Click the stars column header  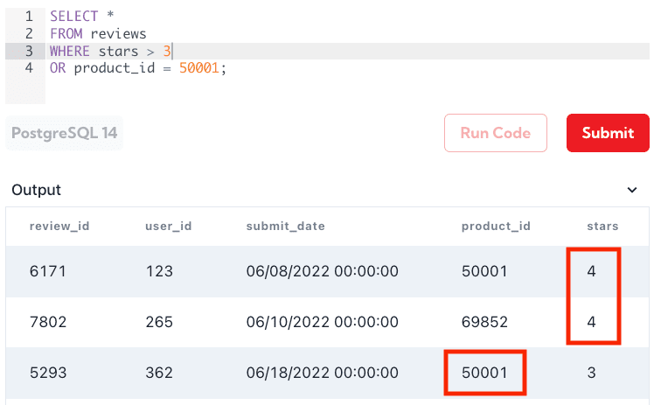(x=602, y=226)
